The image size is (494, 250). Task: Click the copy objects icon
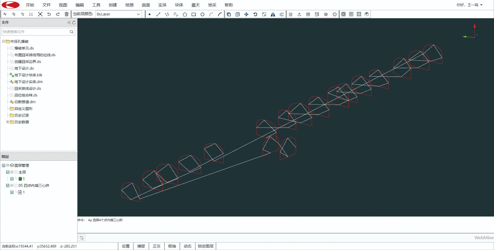coord(229,14)
